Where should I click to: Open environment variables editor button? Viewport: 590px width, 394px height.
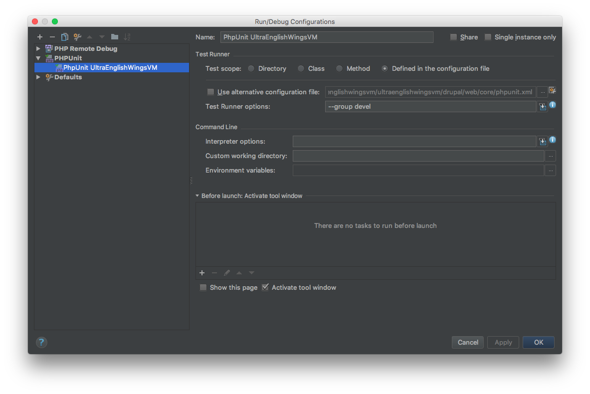pos(551,171)
